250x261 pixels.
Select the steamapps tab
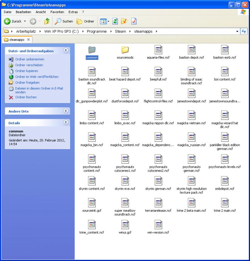17,40
